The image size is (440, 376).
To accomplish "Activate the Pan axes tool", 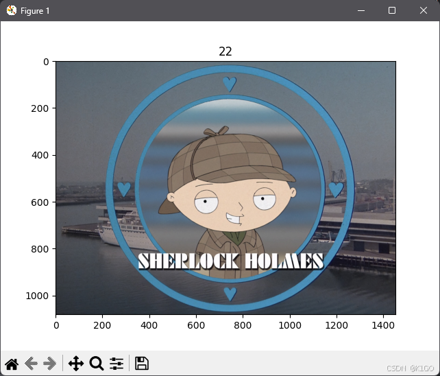I will (x=76, y=364).
